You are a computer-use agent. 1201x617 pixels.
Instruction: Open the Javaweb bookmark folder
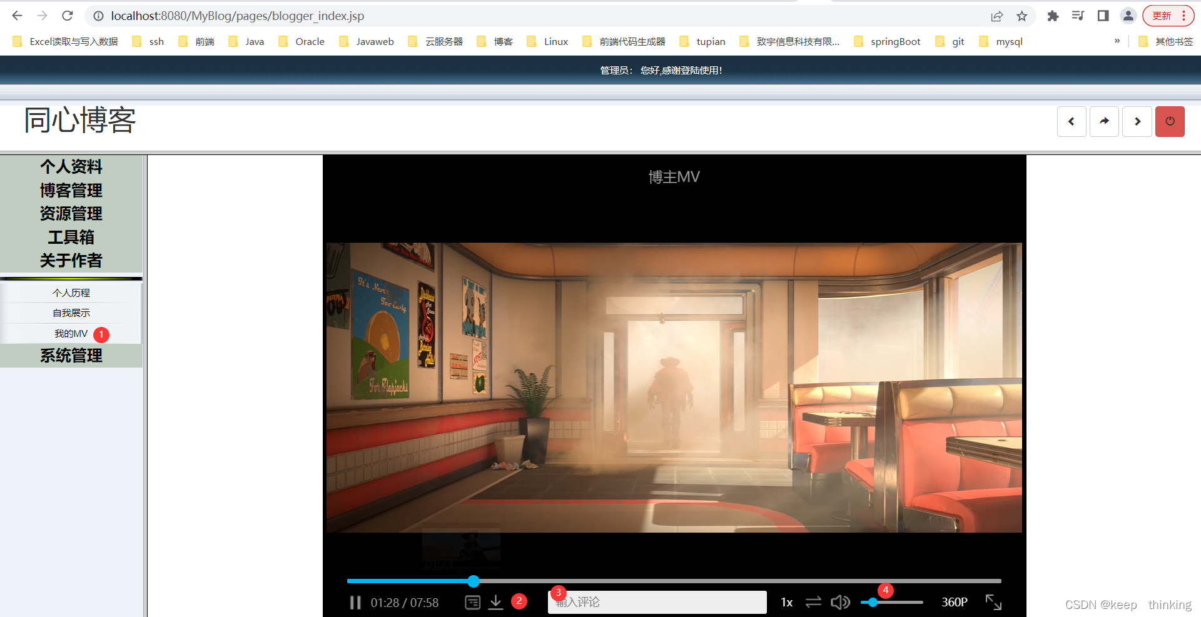tap(367, 41)
